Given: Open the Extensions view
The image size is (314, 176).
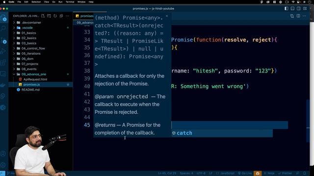Looking at the screenshot, I should pyautogui.click(x=3, y=63).
